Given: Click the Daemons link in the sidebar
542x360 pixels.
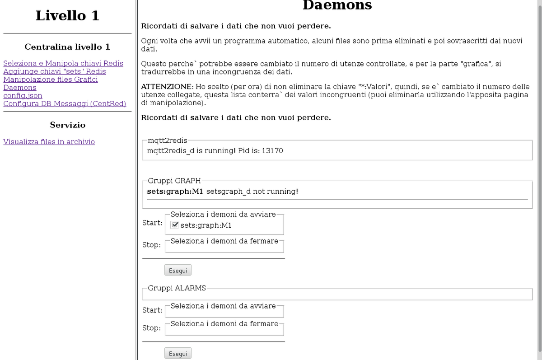Looking at the screenshot, I should coord(20,88).
